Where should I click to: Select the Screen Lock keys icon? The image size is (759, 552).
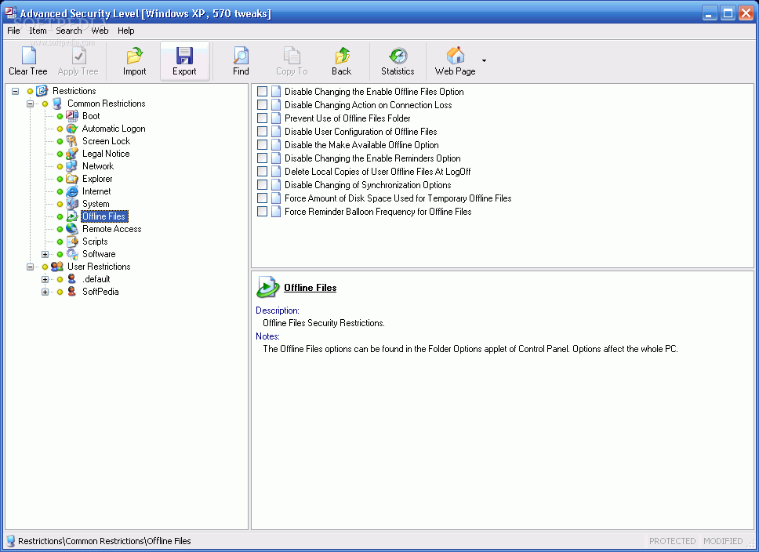pos(72,141)
